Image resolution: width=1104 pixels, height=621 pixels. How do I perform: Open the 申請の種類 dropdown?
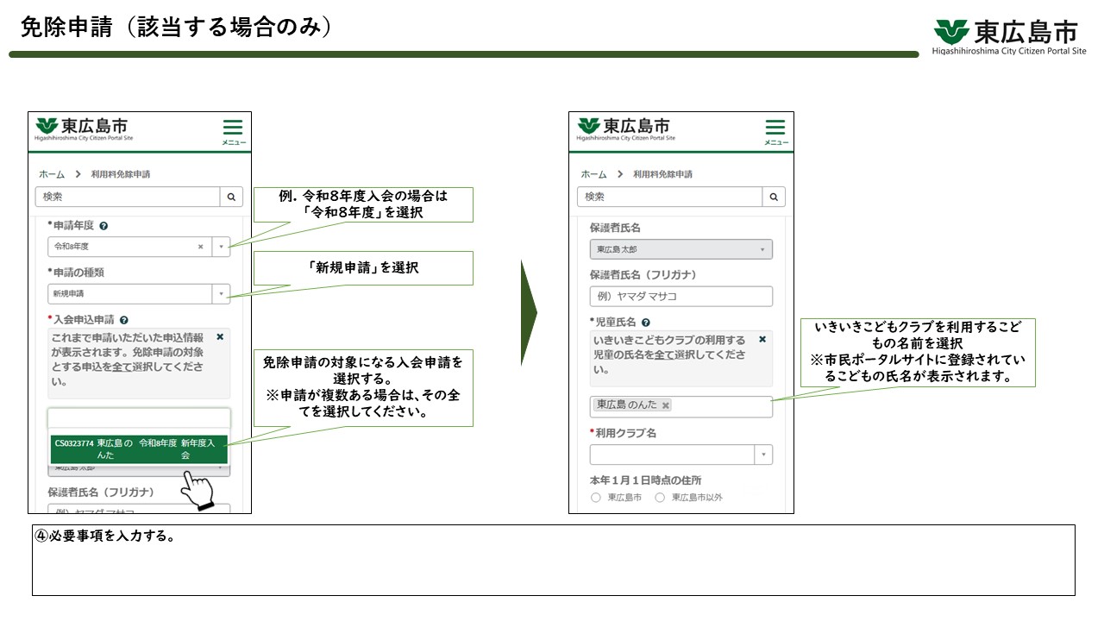222,294
